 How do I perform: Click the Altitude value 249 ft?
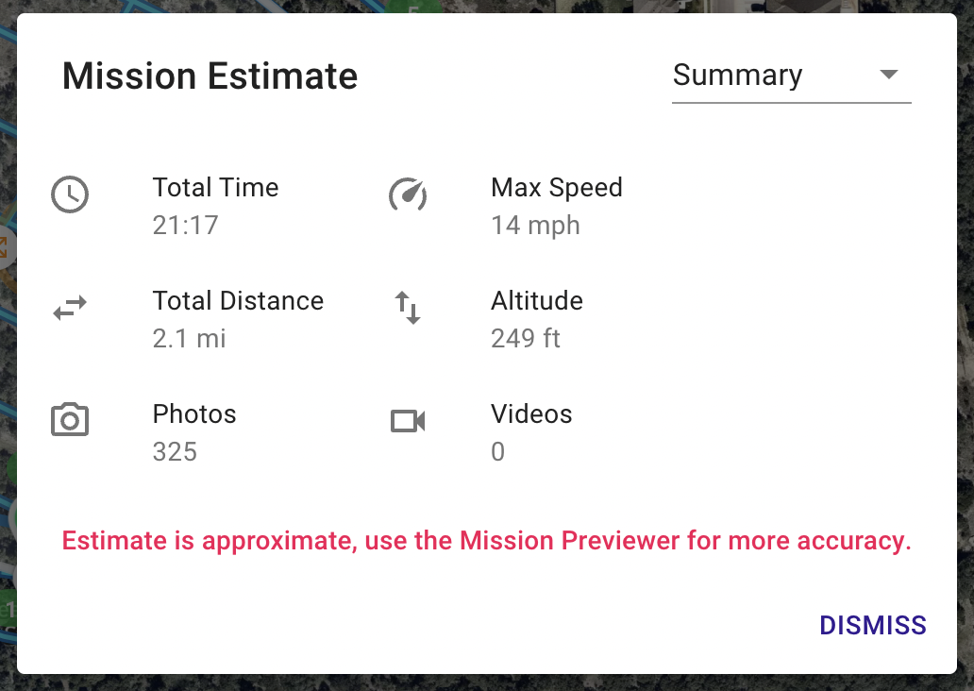526,339
